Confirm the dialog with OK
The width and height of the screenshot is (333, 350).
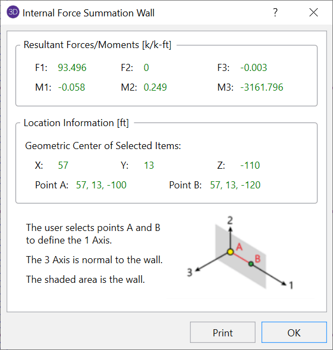click(x=294, y=333)
